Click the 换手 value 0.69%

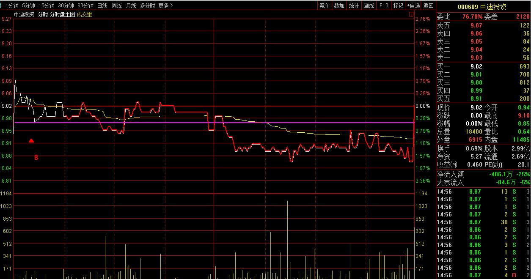[x=473, y=148]
